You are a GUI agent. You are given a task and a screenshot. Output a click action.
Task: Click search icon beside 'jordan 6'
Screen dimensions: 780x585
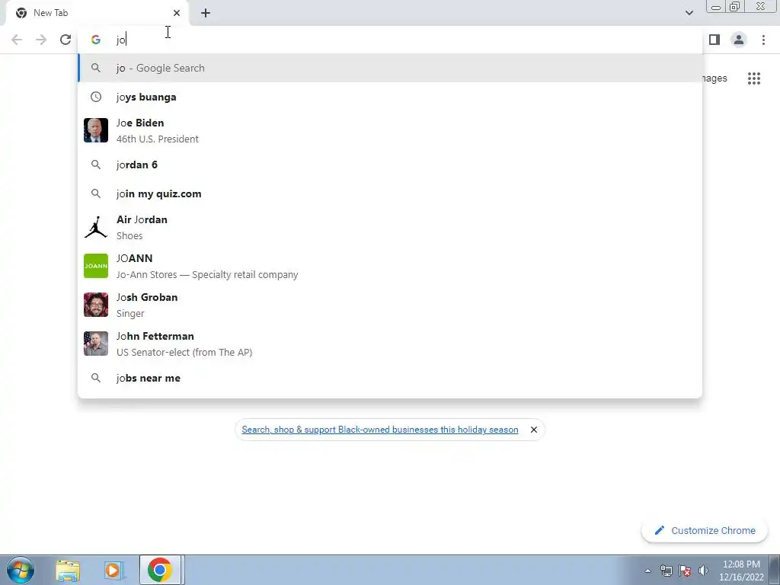(x=96, y=165)
